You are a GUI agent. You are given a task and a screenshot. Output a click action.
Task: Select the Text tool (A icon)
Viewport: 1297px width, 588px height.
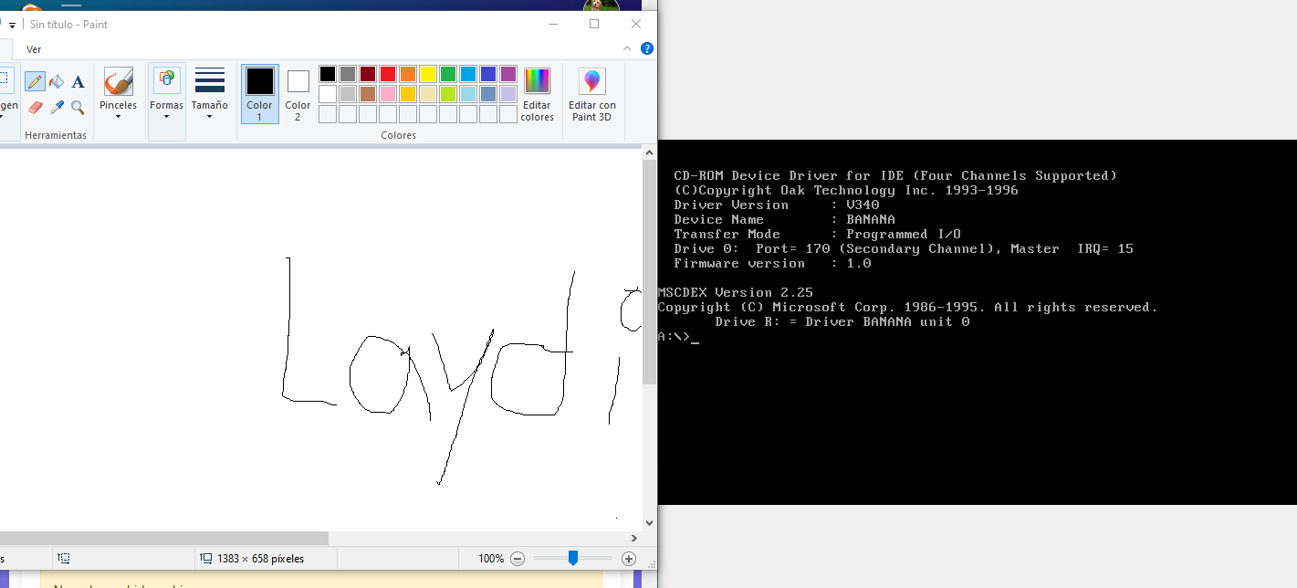78,82
